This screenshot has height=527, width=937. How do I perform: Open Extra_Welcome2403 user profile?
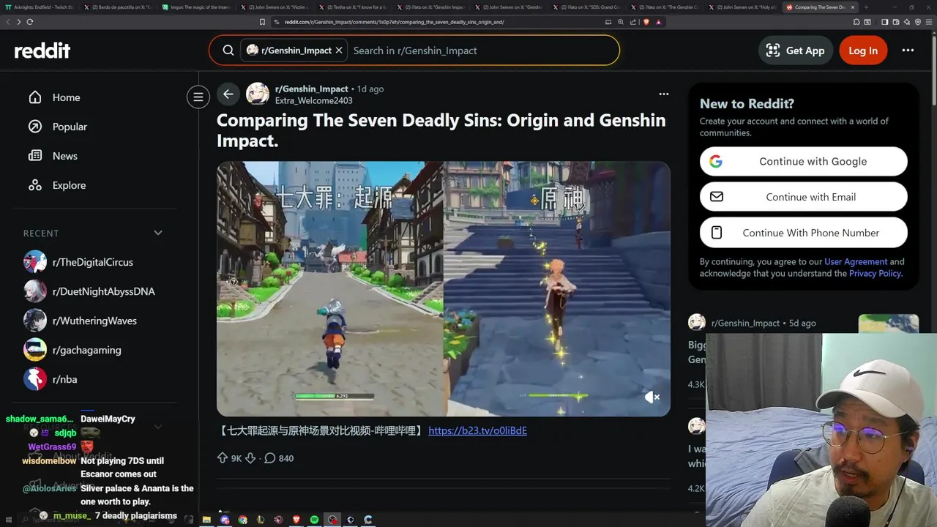314,101
